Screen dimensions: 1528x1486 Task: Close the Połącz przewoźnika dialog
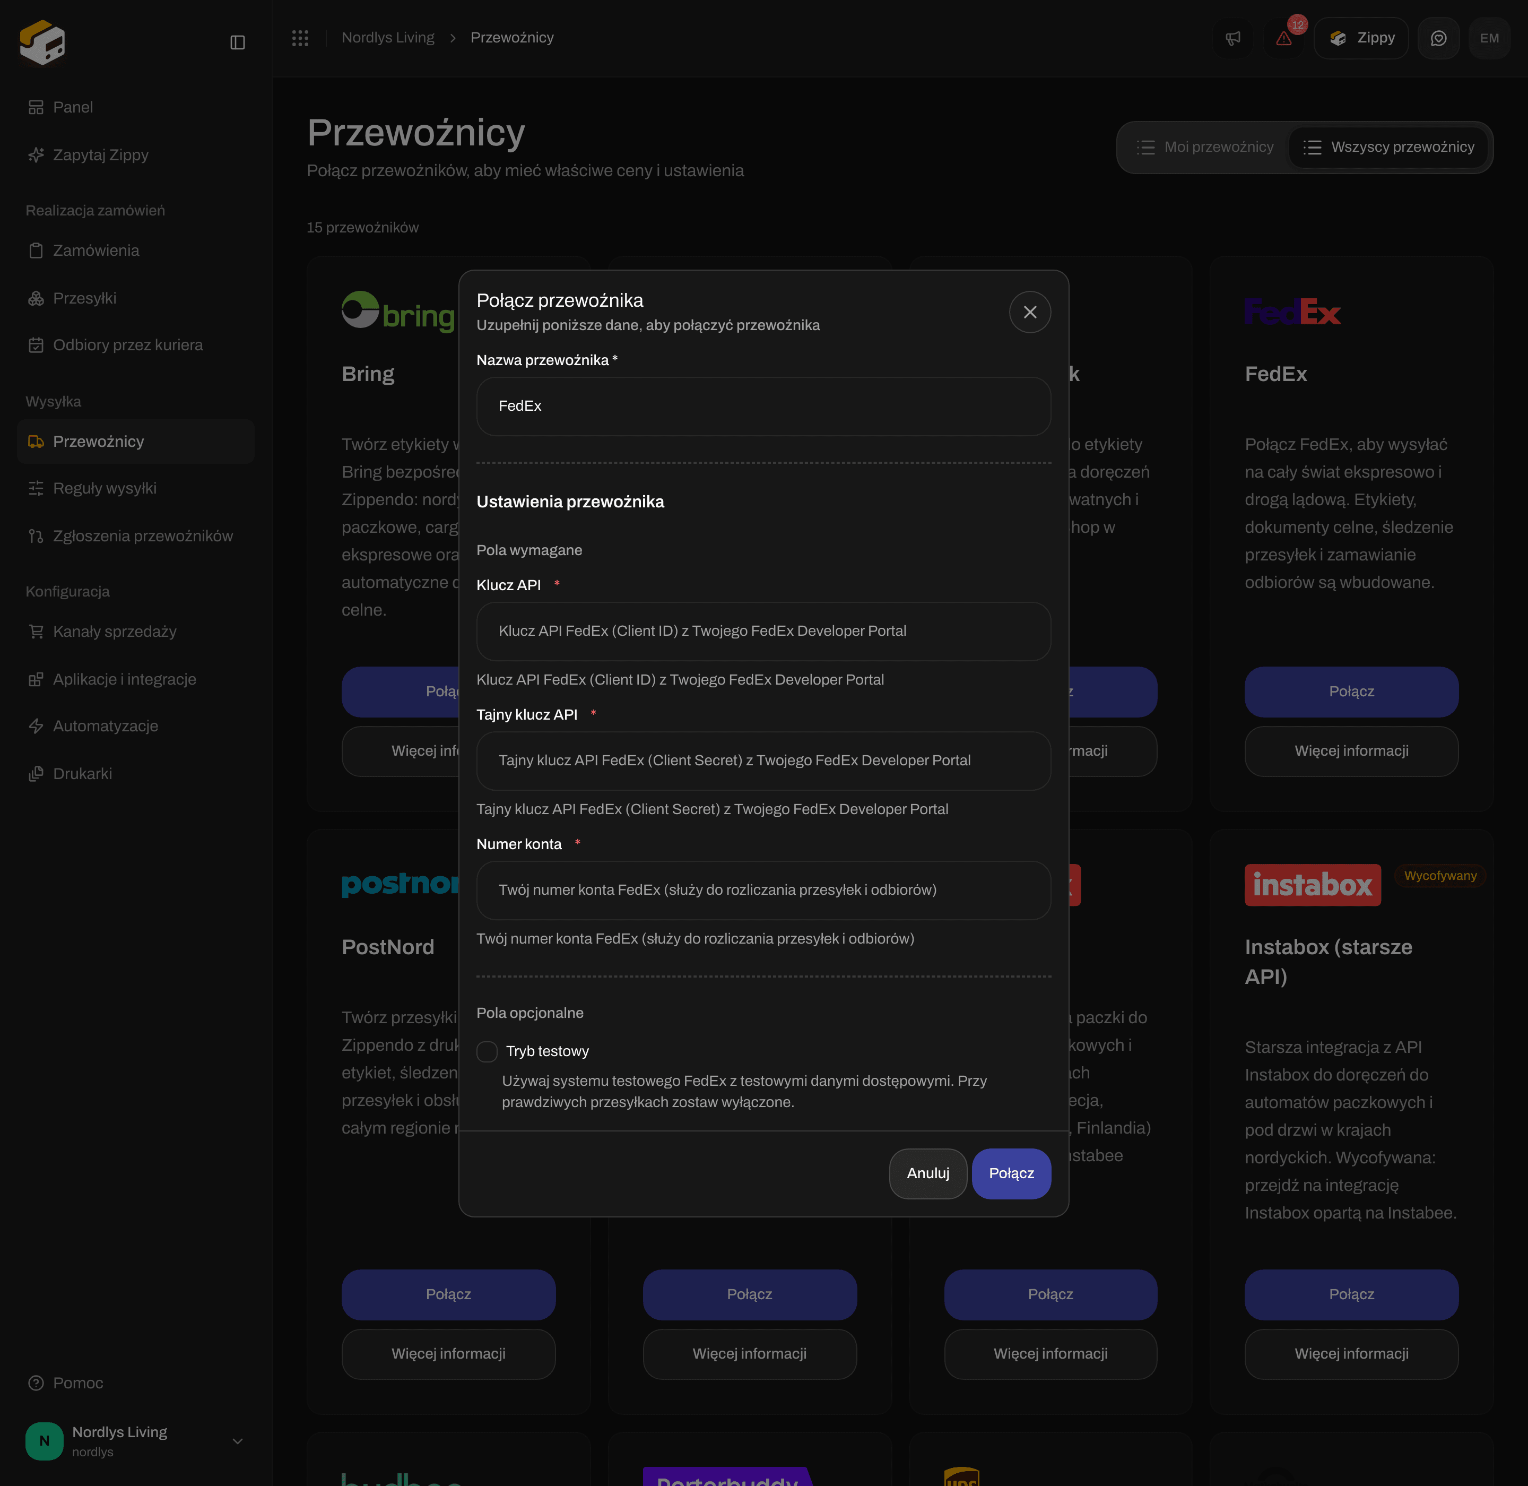(x=1029, y=312)
